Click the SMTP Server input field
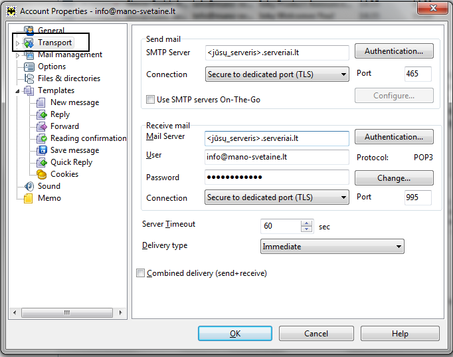This screenshot has height=357, width=453. (277, 53)
